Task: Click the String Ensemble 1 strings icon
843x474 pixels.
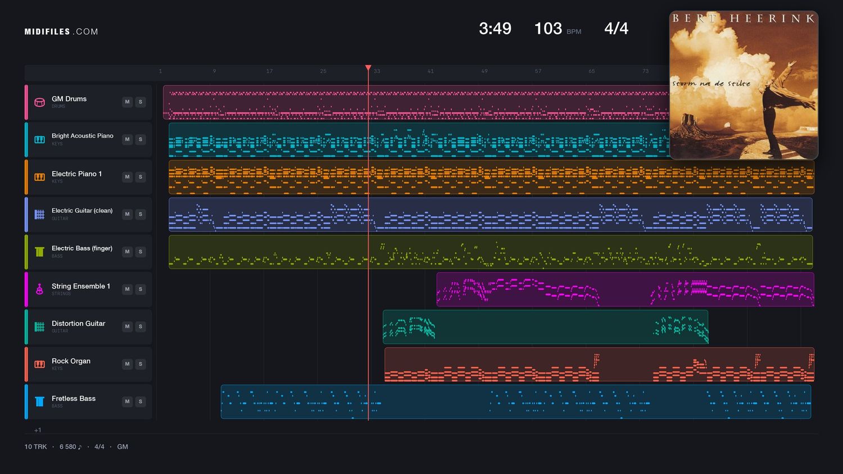Action: (39, 289)
